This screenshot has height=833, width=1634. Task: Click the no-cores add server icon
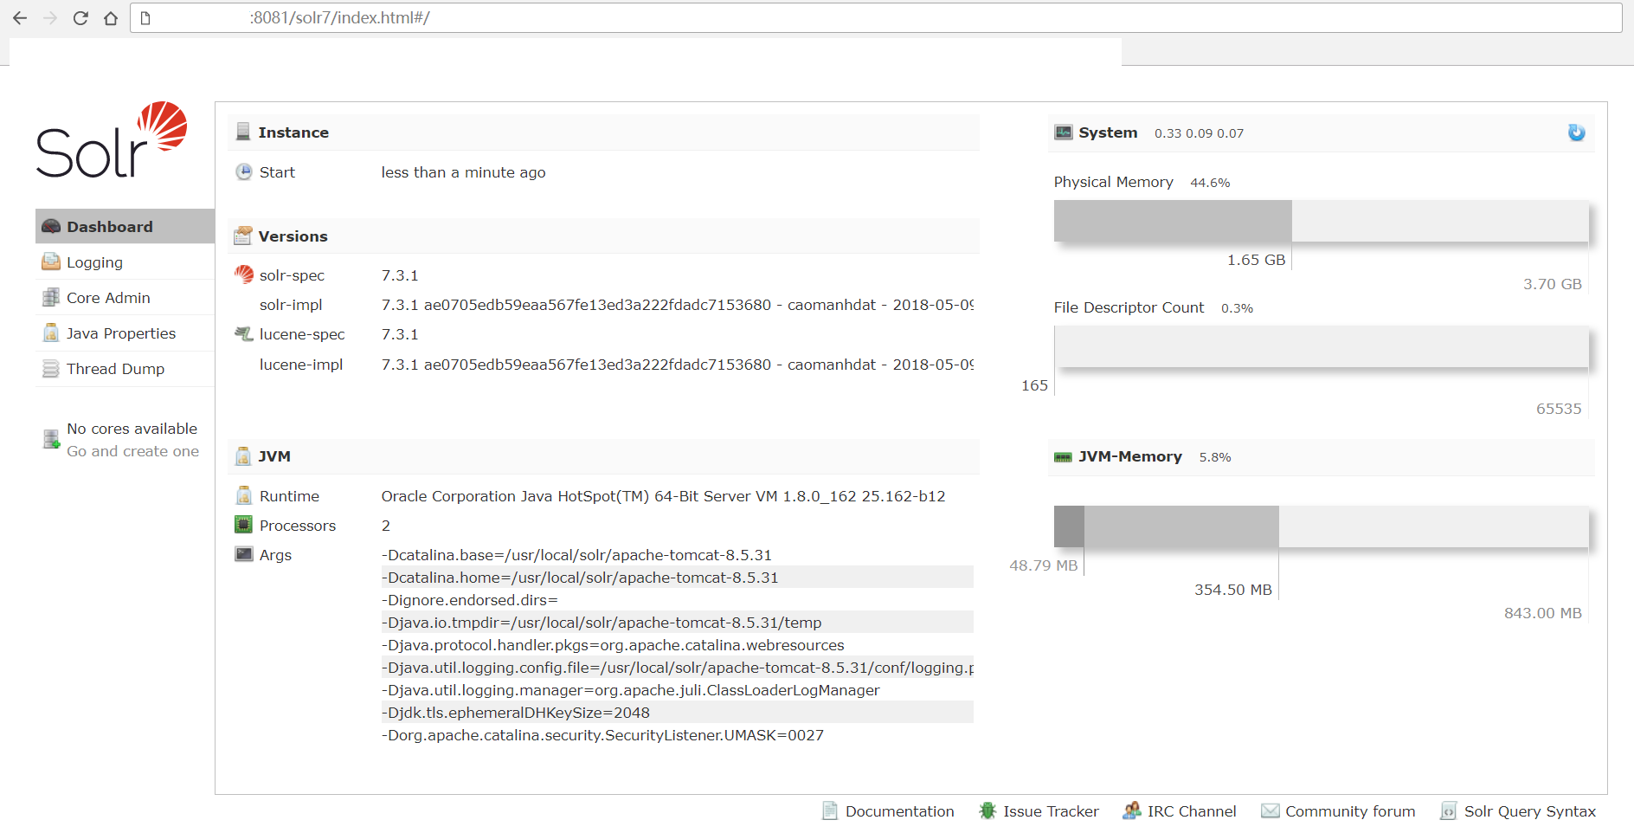pos(52,439)
